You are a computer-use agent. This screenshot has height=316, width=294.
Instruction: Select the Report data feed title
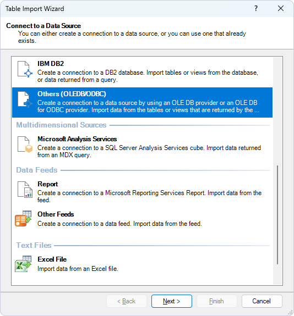pos(48,184)
